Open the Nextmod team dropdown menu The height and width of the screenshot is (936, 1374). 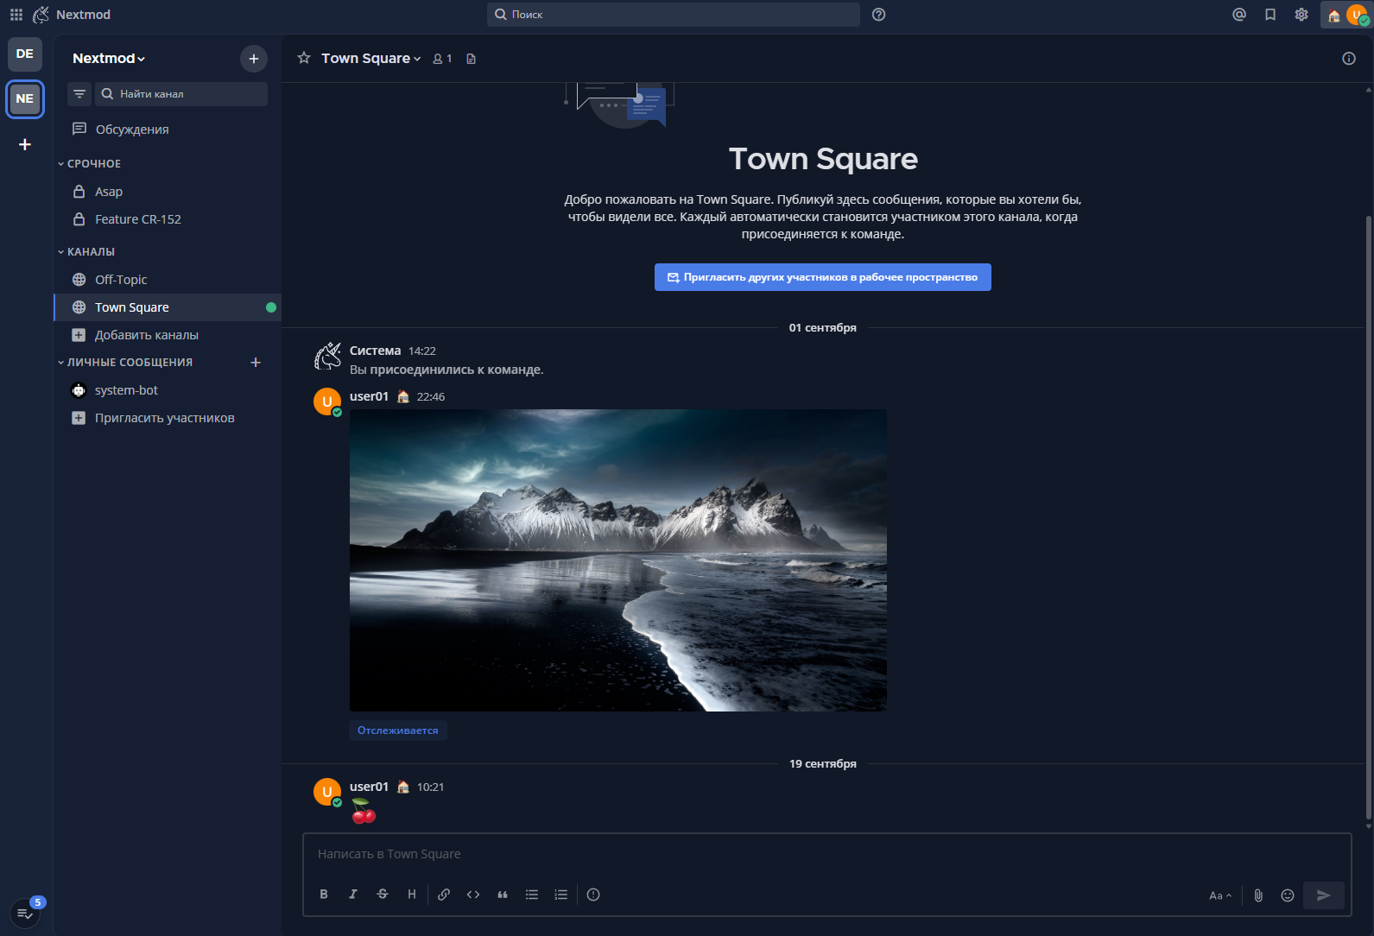pos(109,59)
